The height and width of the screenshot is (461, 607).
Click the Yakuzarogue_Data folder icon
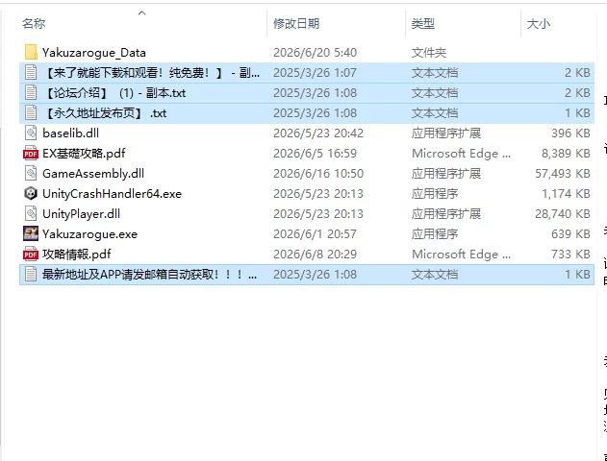click(31, 52)
